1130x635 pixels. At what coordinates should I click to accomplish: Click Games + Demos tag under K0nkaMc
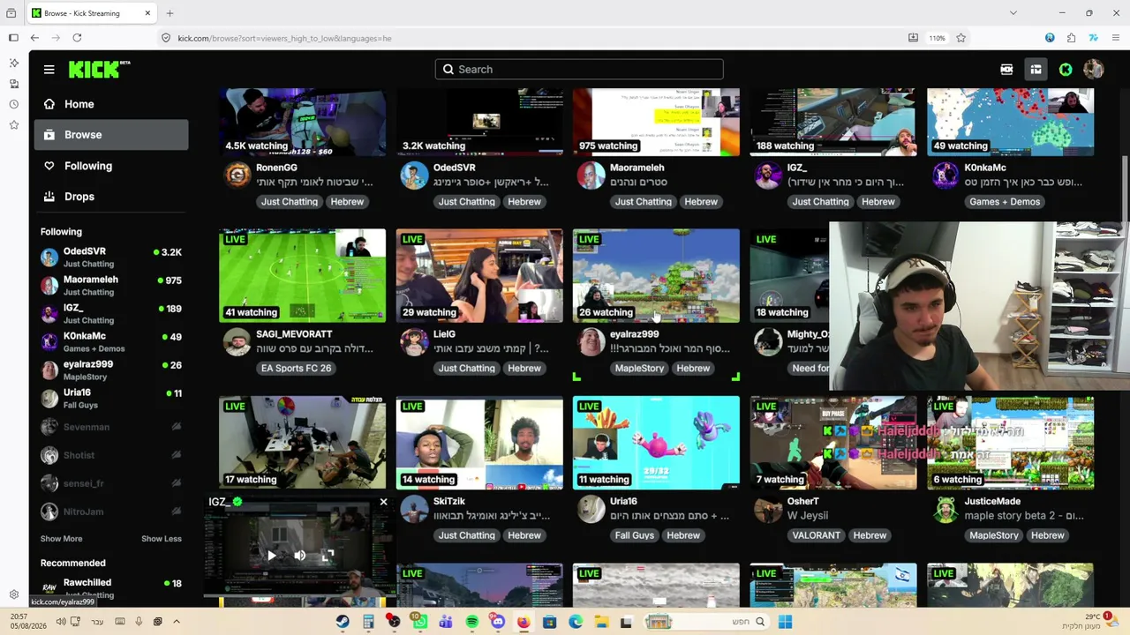tap(1005, 202)
